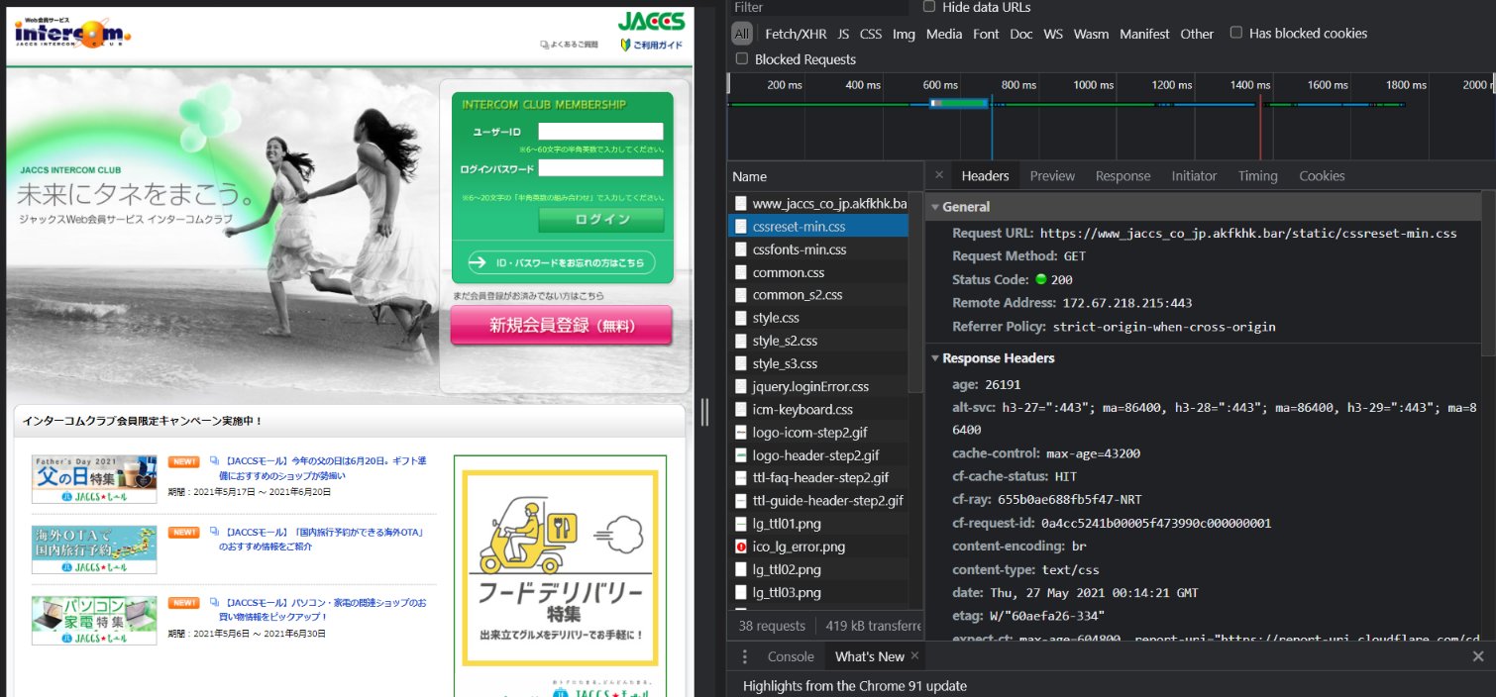The image size is (1496, 697).
Task: Select the lg_ttl01.png request
Action: click(x=817, y=524)
